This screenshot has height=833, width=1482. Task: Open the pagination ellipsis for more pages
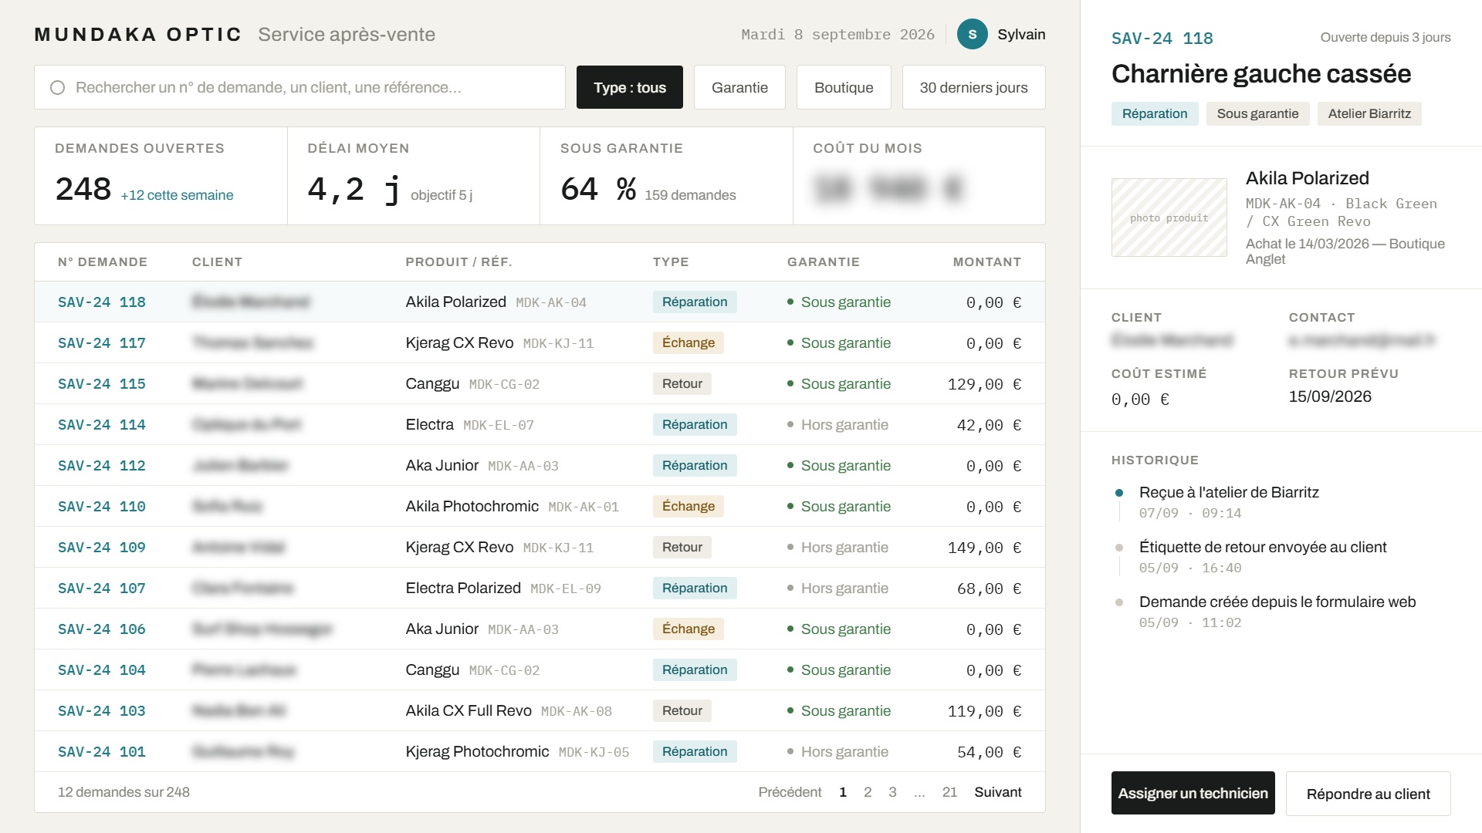pos(919,792)
